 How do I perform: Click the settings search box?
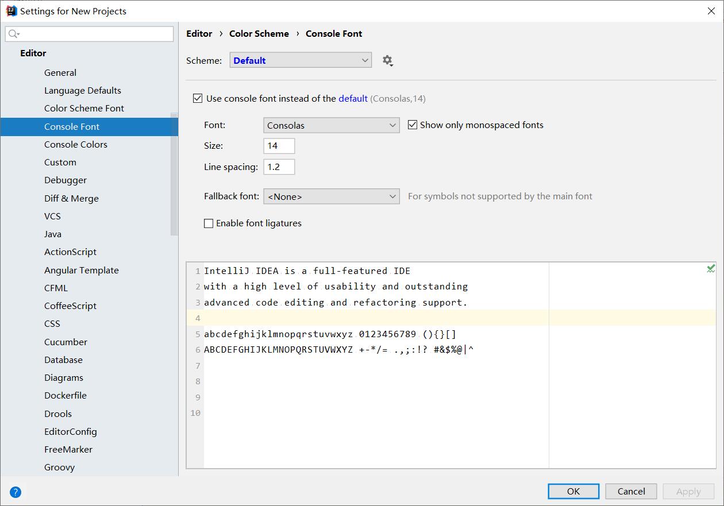89,34
